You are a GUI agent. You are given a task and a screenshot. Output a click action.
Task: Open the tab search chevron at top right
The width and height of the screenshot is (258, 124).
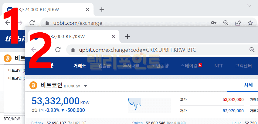250,5
